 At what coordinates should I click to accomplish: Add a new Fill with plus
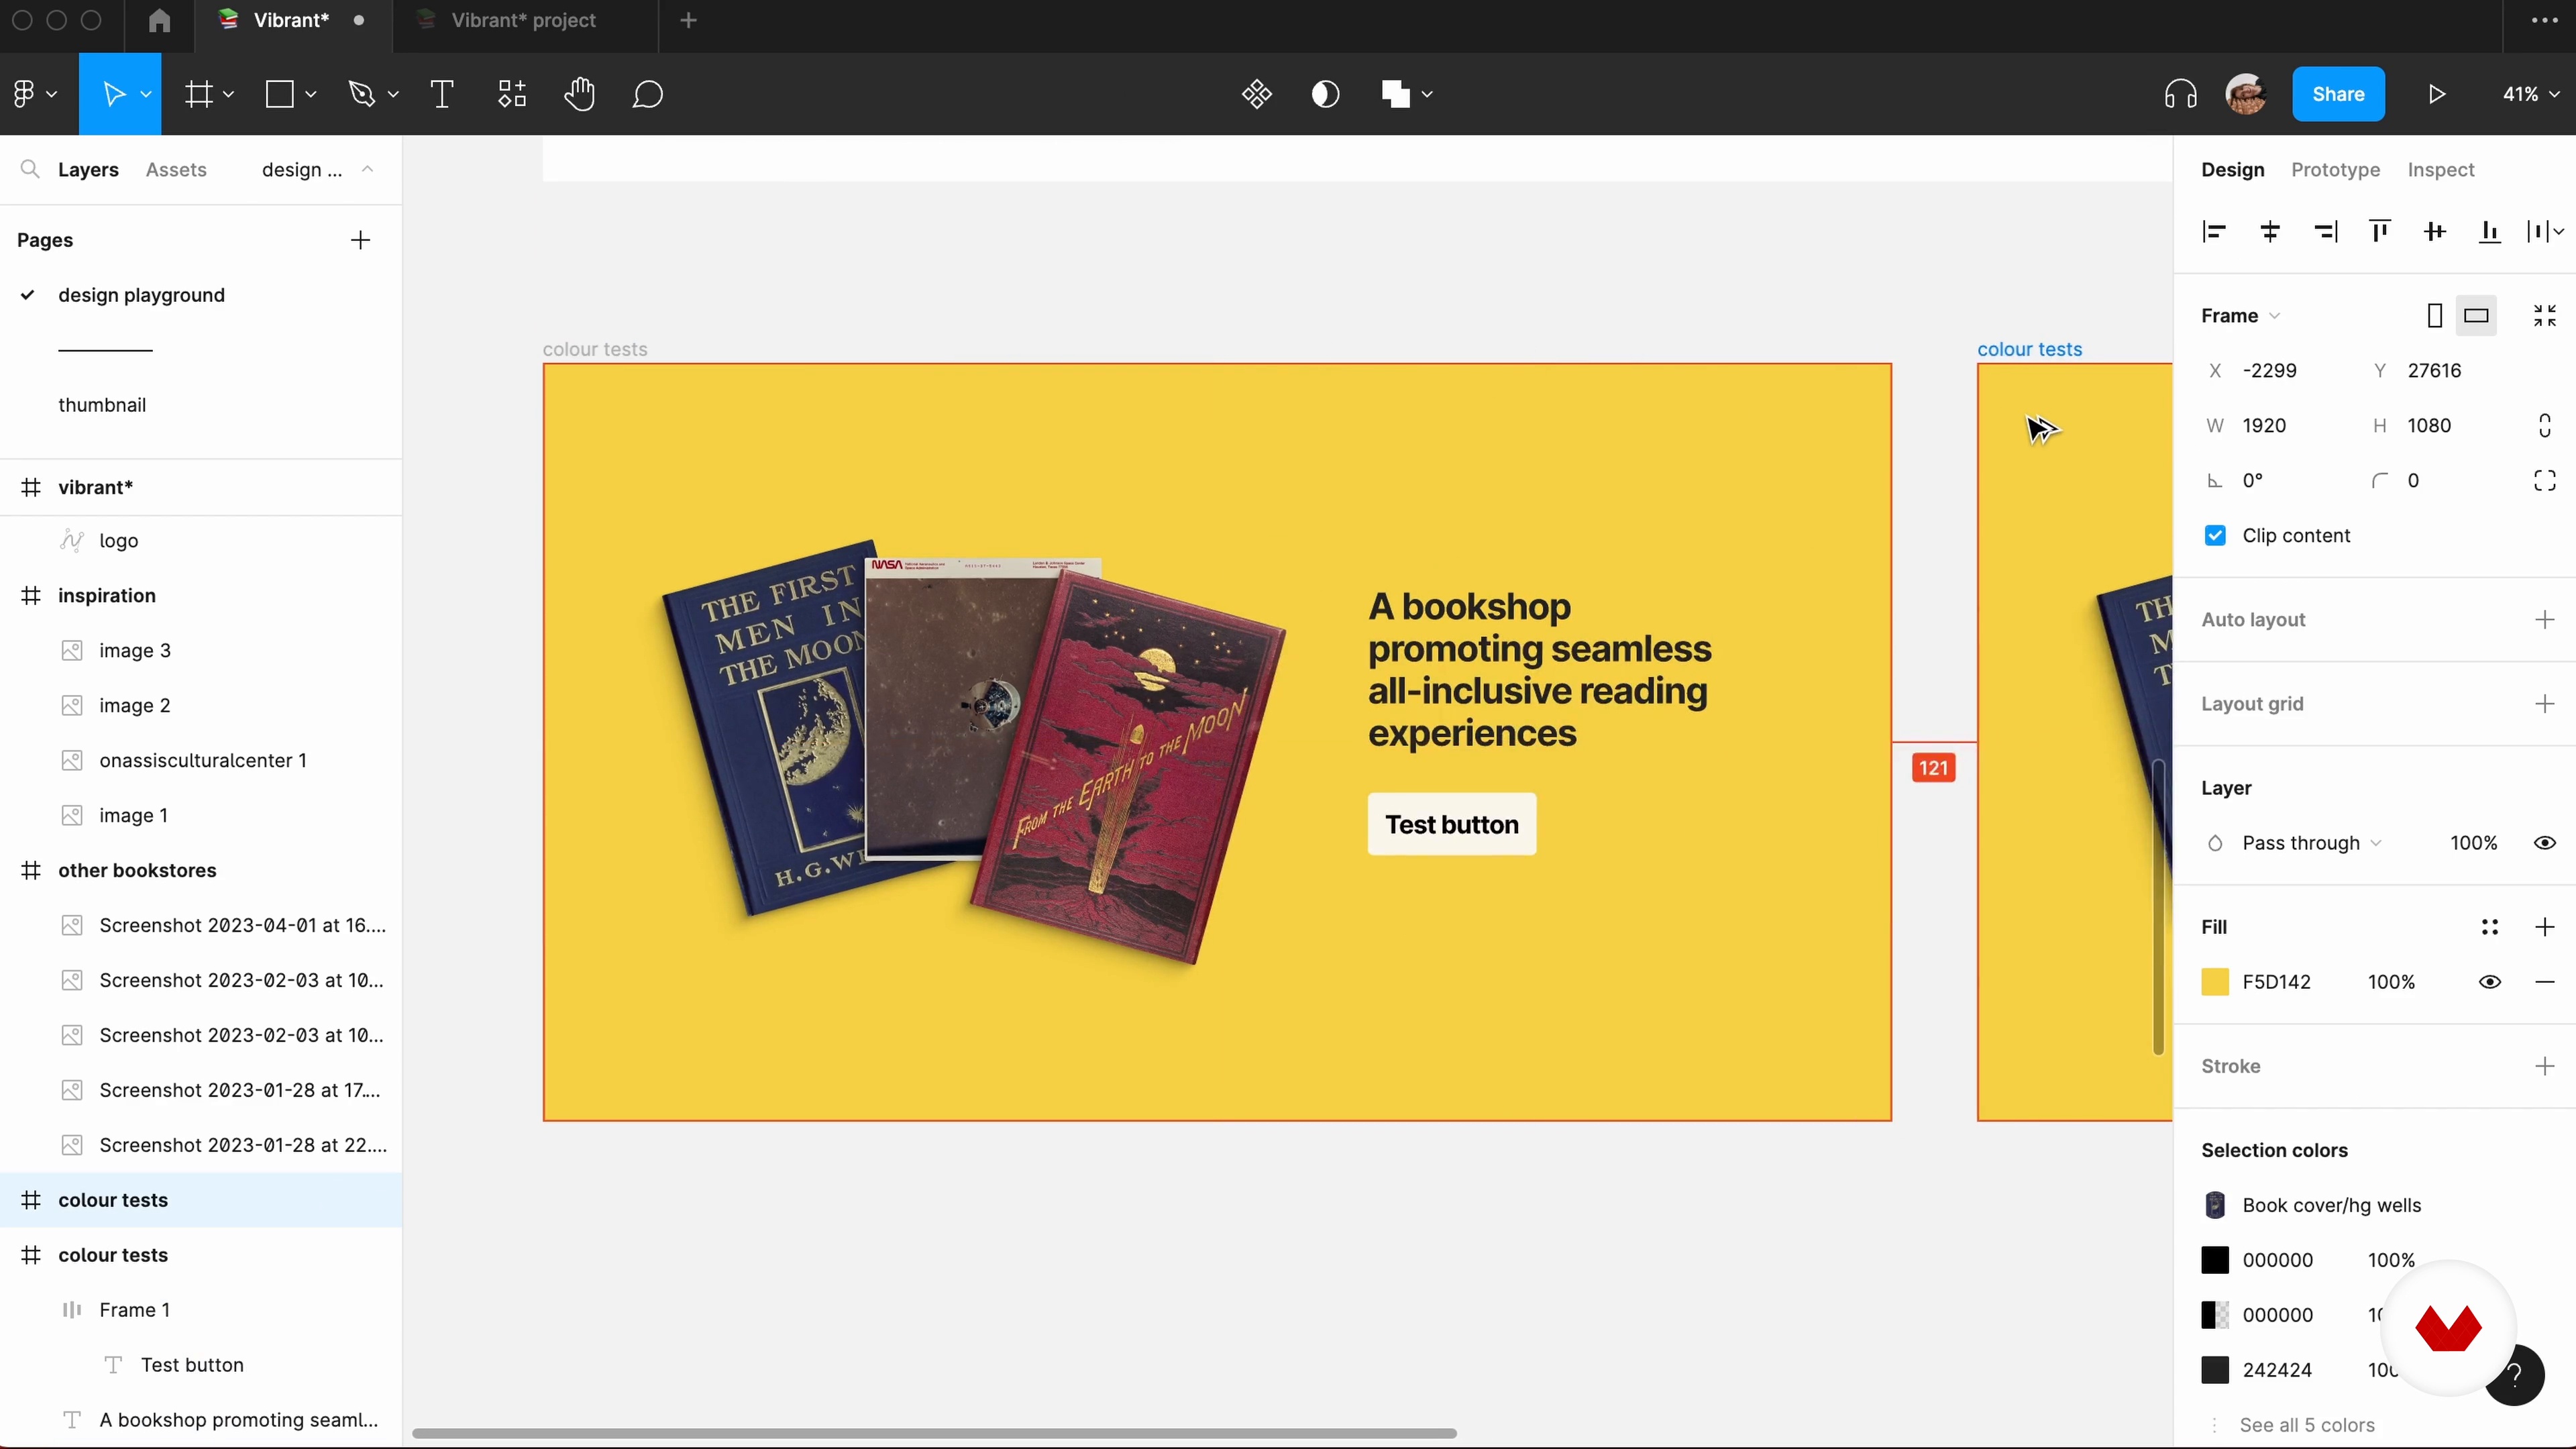2545,927
